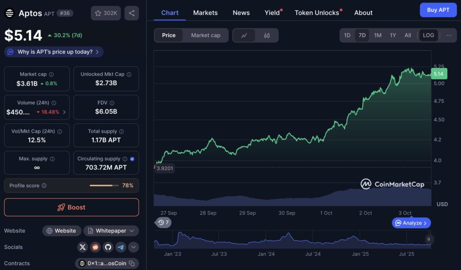Toggle LOG scale
Screen dimensions: 461x270
point(429,35)
